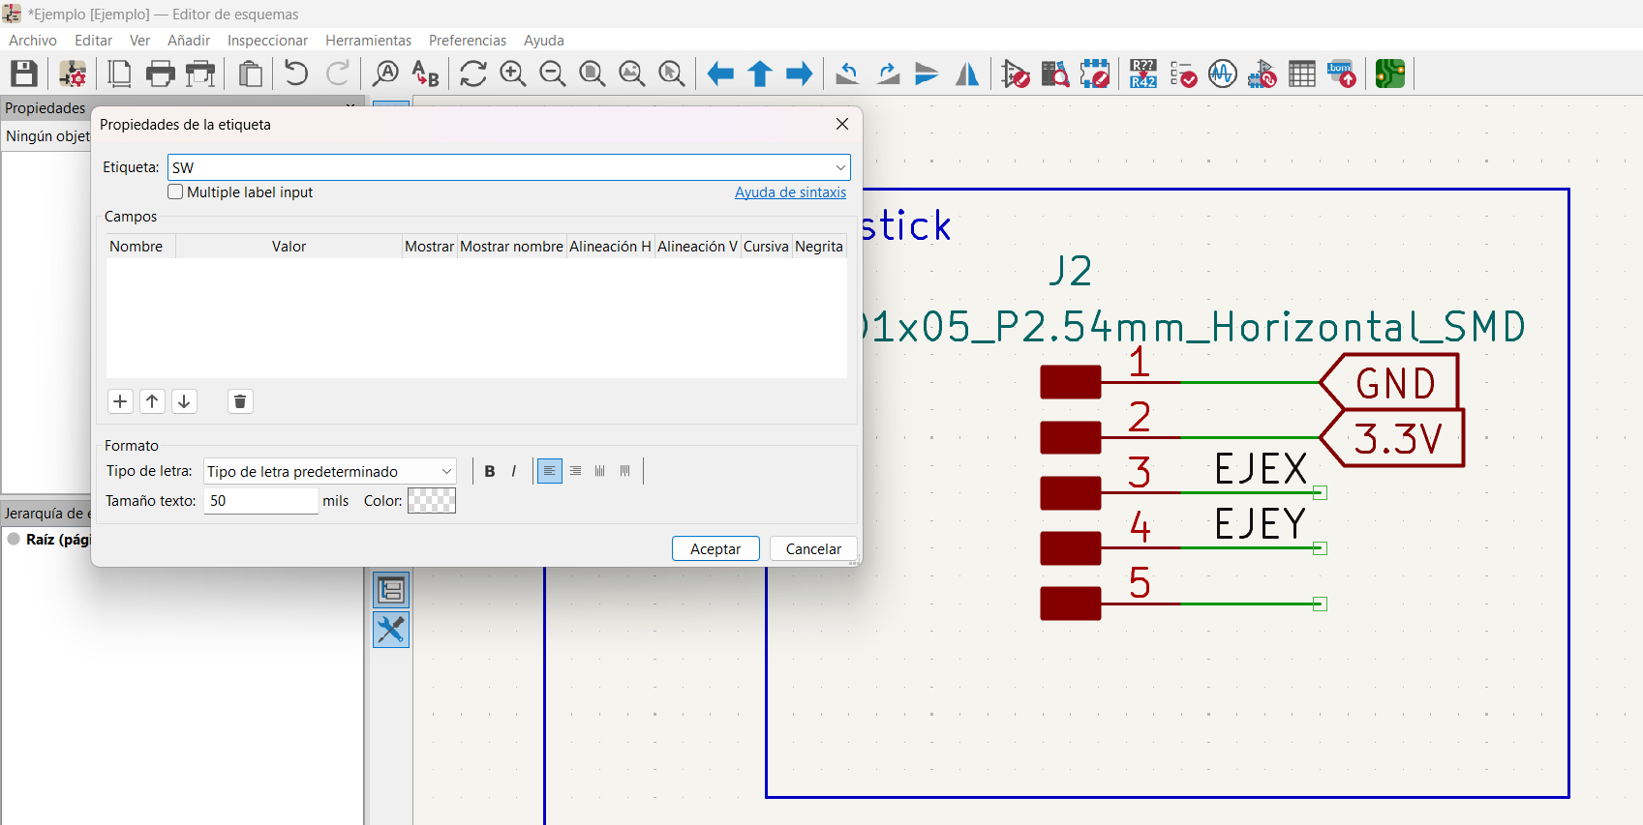Open the footprint assignment tool
The image size is (1643, 825).
1263,74
